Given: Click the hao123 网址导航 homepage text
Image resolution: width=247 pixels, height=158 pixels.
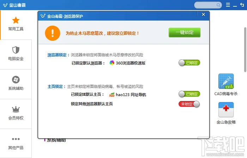Looking at the screenshot, I should (131, 94).
